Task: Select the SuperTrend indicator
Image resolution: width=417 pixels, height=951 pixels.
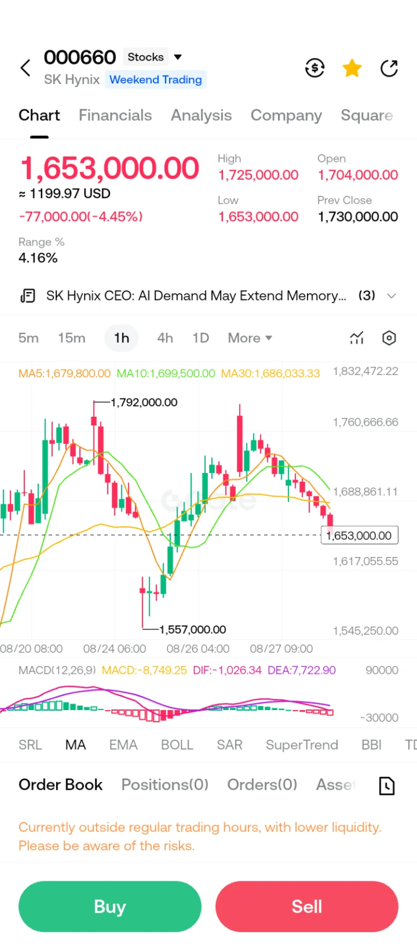Action: pyautogui.click(x=302, y=745)
